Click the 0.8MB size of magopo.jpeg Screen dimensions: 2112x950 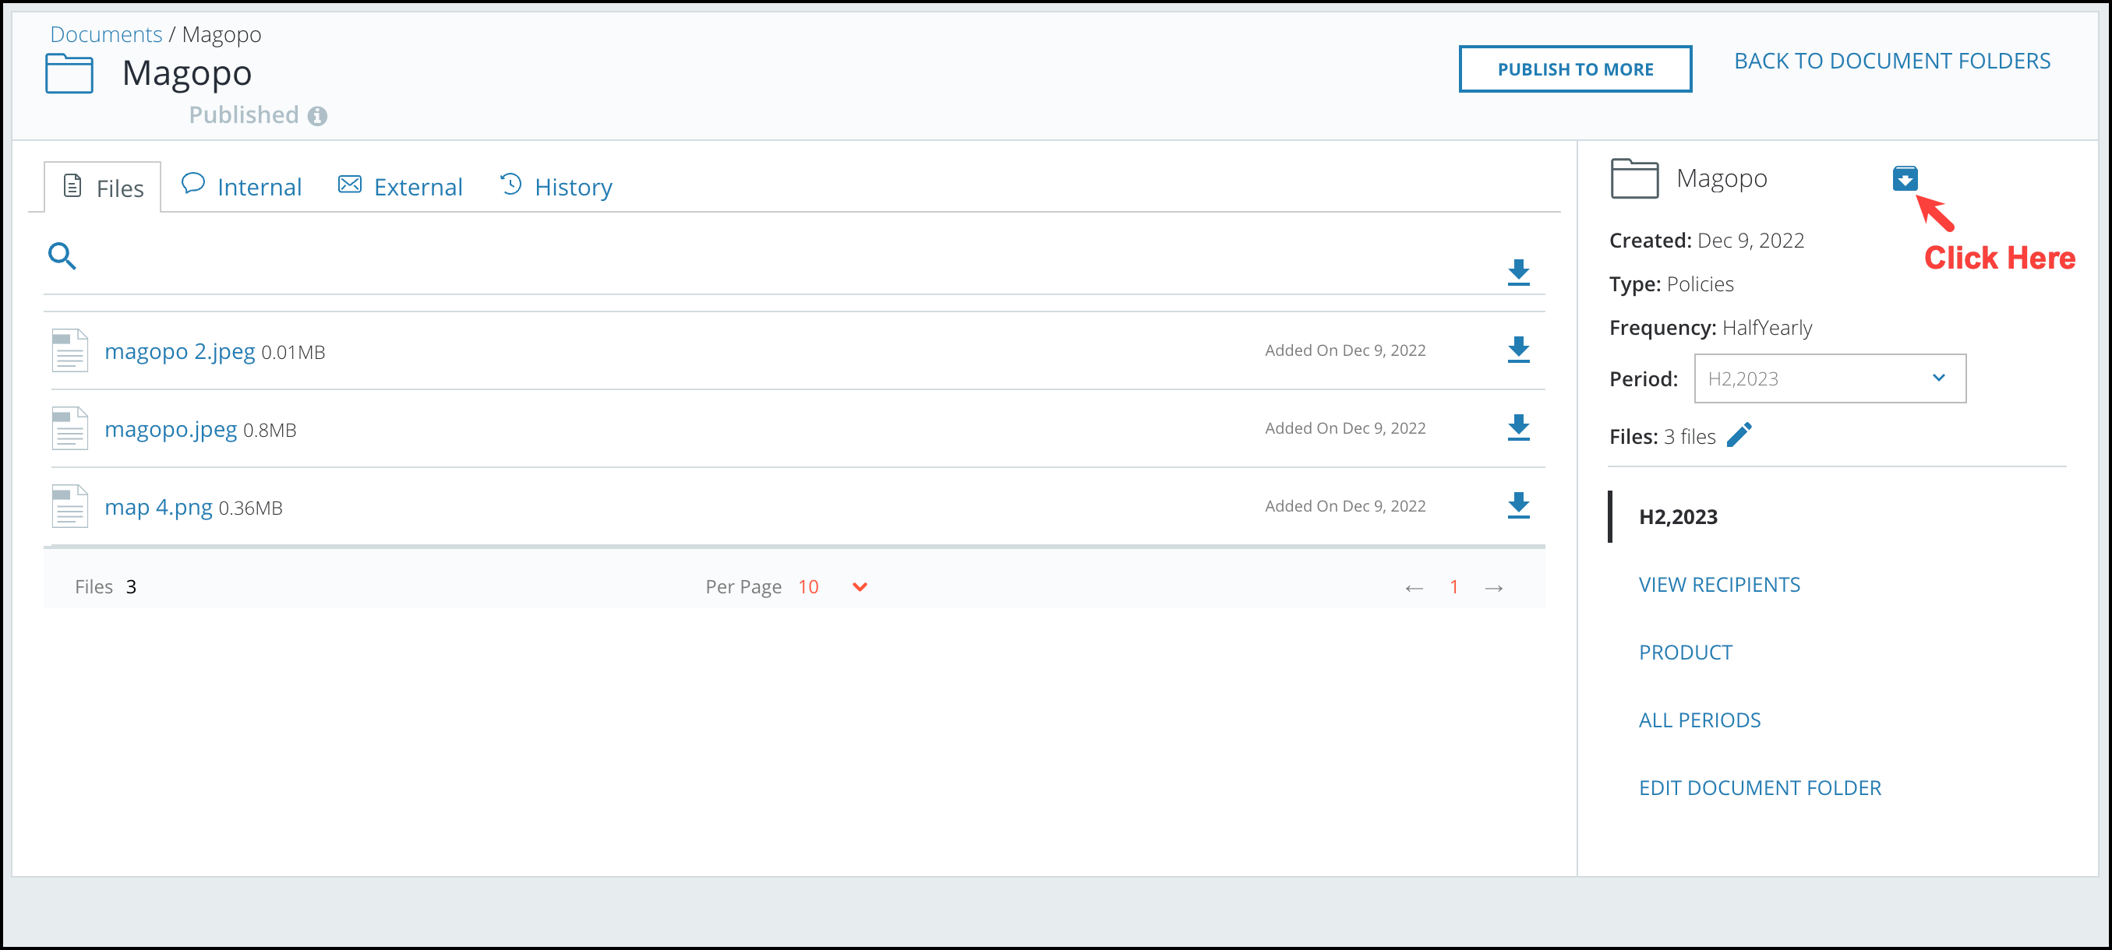pyautogui.click(x=269, y=430)
